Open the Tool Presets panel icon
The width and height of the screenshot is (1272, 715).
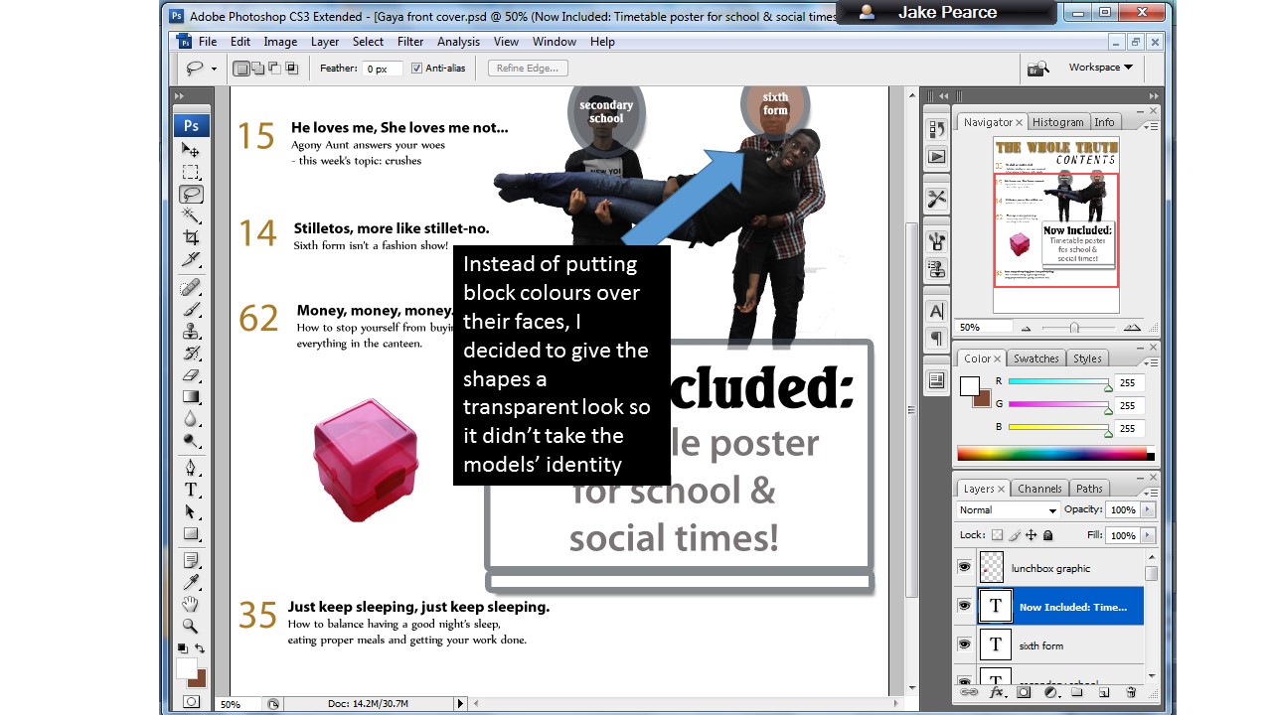[936, 199]
